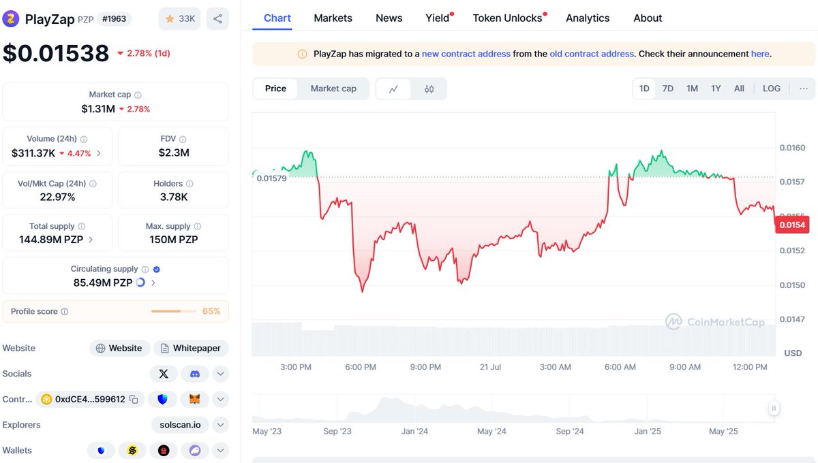Screen dimensions: 818x463
Task: Open the black and red wallet icon
Action: tap(164, 451)
